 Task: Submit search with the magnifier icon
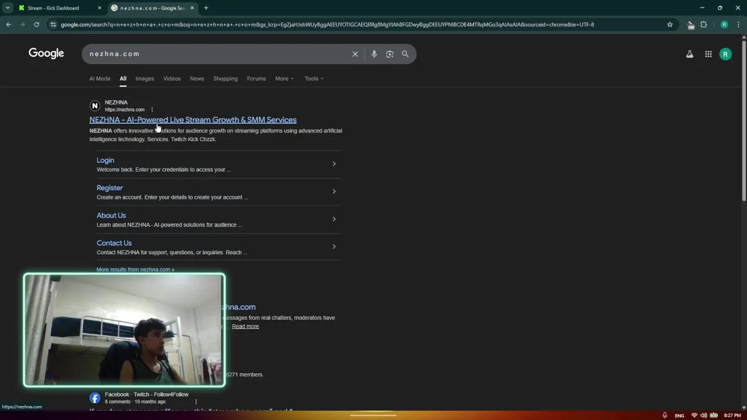[405, 54]
